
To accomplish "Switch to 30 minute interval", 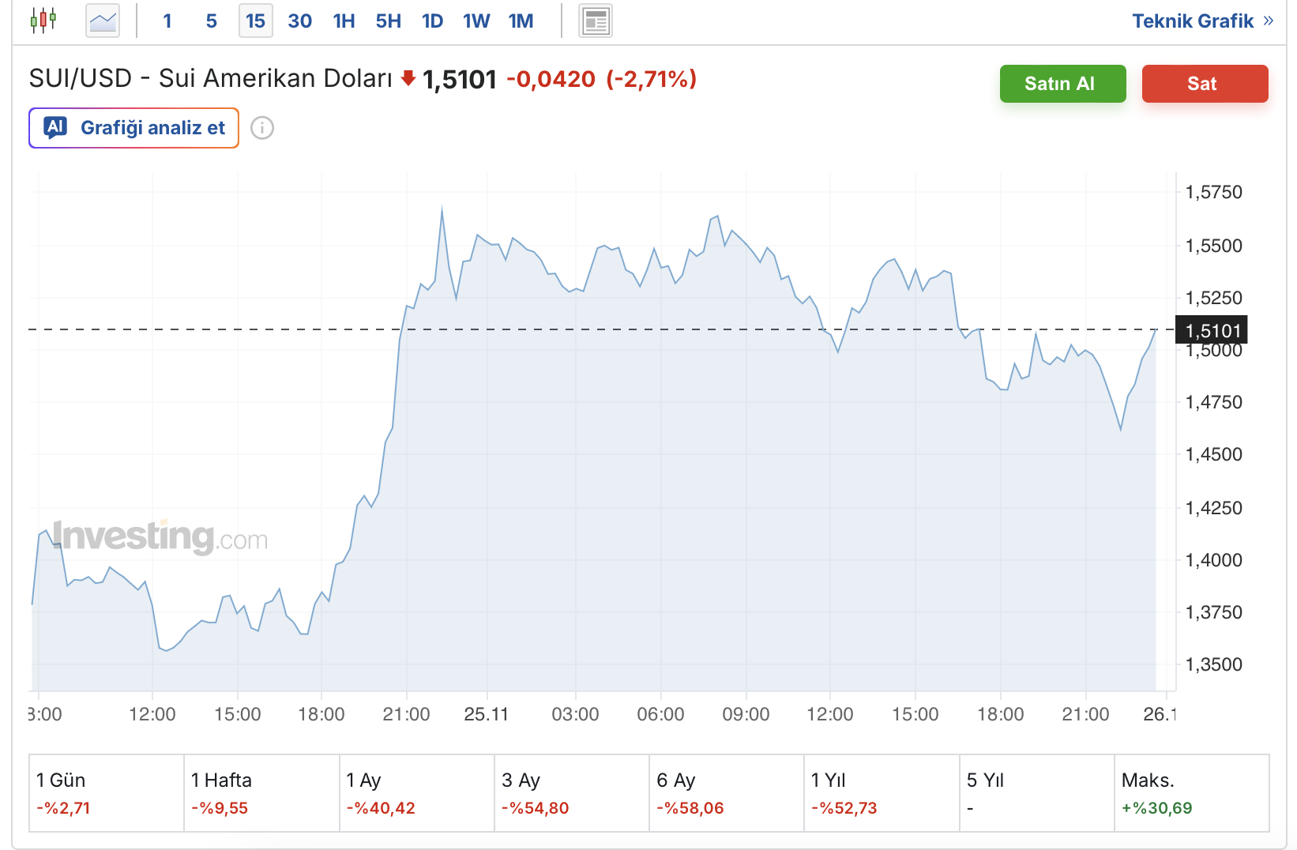I will (299, 21).
